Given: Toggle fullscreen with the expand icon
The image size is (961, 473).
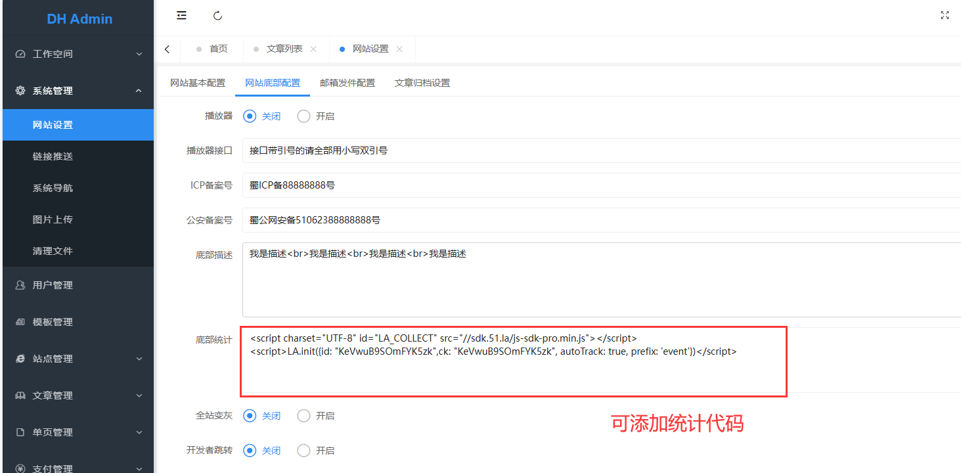Looking at the screenshot, I should [x=945, y=15].
